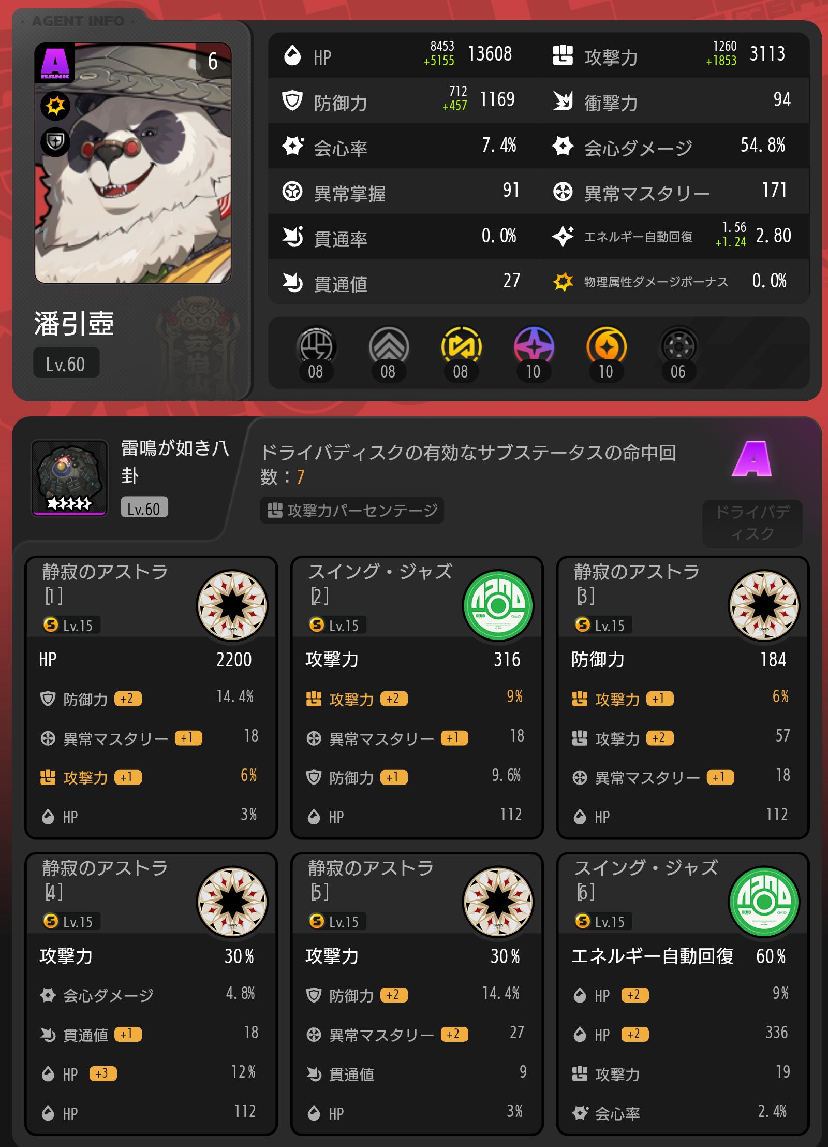Click the AGENT INFO tab header

(78, 21)
